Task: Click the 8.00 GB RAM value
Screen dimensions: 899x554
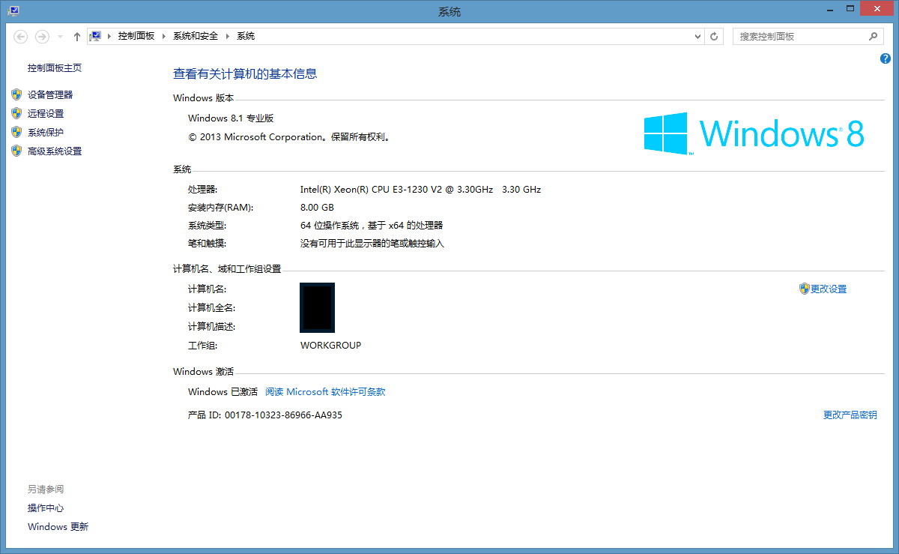Action: [x=317, y=207]
